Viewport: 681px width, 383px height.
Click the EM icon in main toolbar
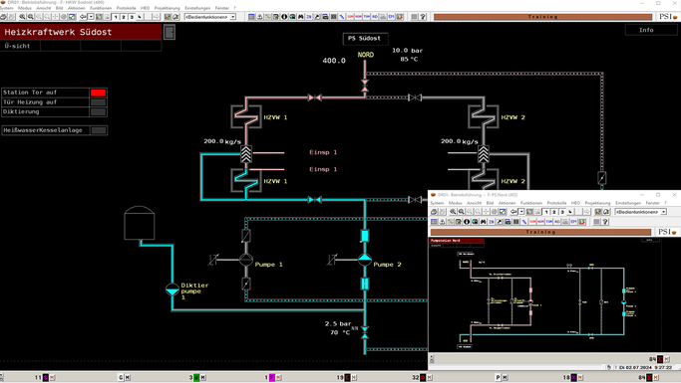pos(391,17)
